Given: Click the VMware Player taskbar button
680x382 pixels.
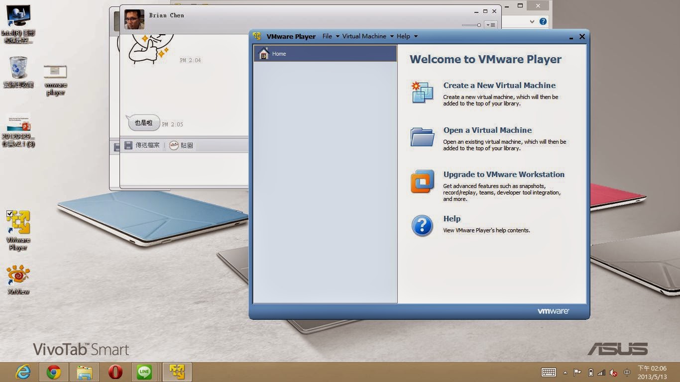Looking at the screenshot, I should coord(177,372).
